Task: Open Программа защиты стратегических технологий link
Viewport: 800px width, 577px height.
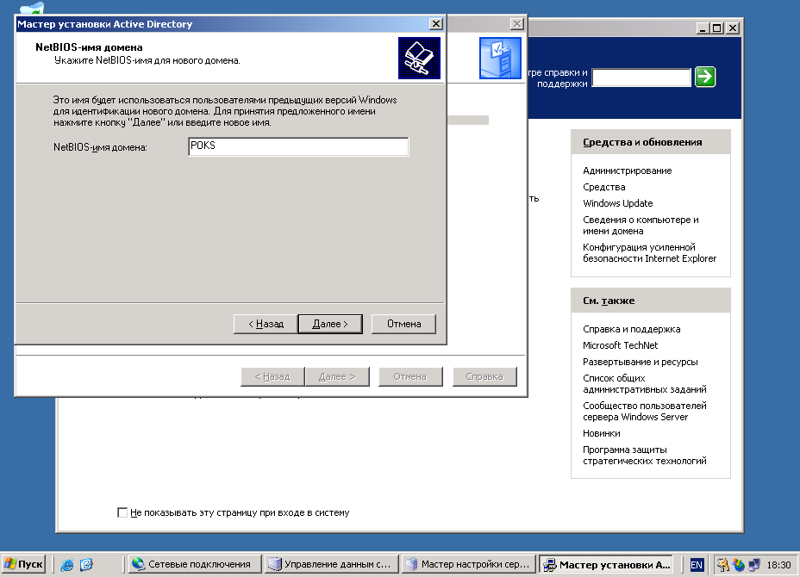Action: pos(644,456)
